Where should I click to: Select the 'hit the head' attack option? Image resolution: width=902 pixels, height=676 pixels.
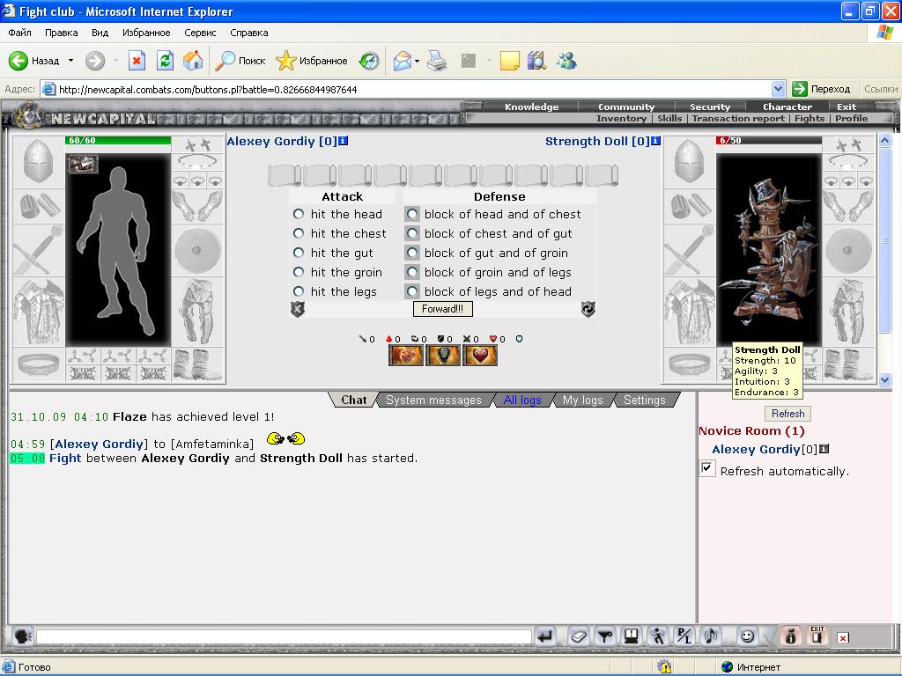coord(298,214)
